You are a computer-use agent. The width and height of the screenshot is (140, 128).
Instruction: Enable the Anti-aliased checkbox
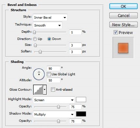click(53, 90)
